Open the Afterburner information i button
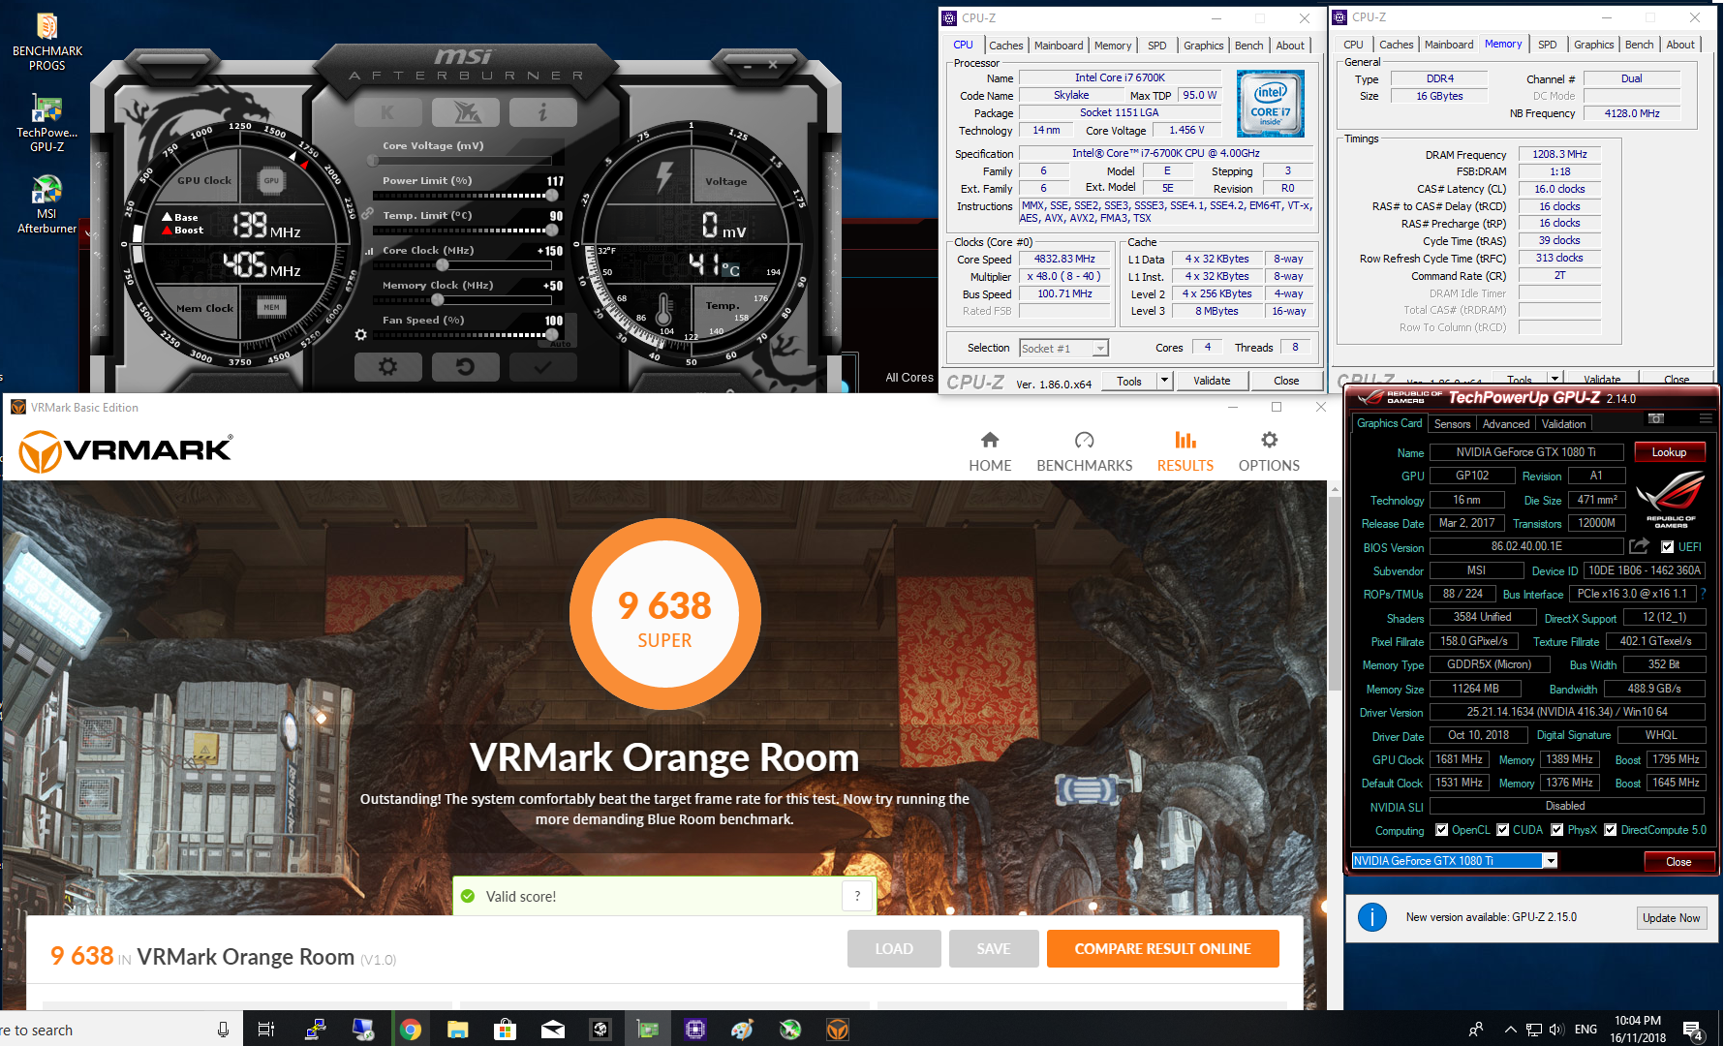1724x1046 pixels. (543, 113)
